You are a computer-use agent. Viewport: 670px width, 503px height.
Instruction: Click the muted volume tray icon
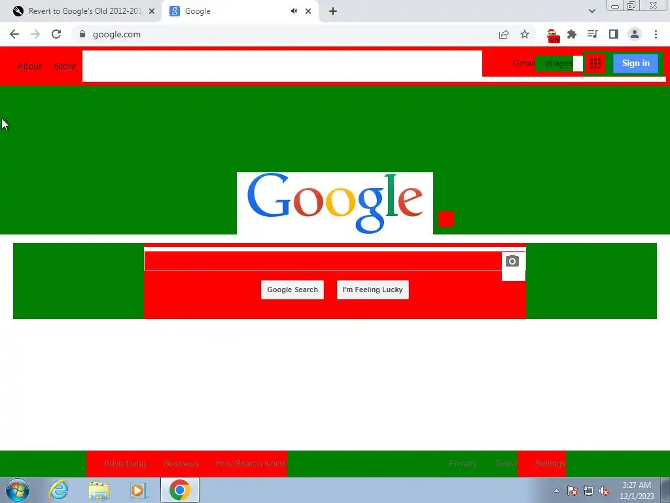point(604,491)
